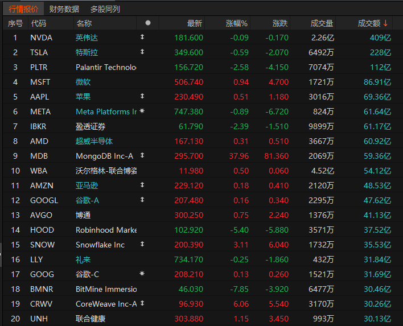Click HOOD change value -5.40
Screen dimensions: 403x326
[x=239, y=230]
